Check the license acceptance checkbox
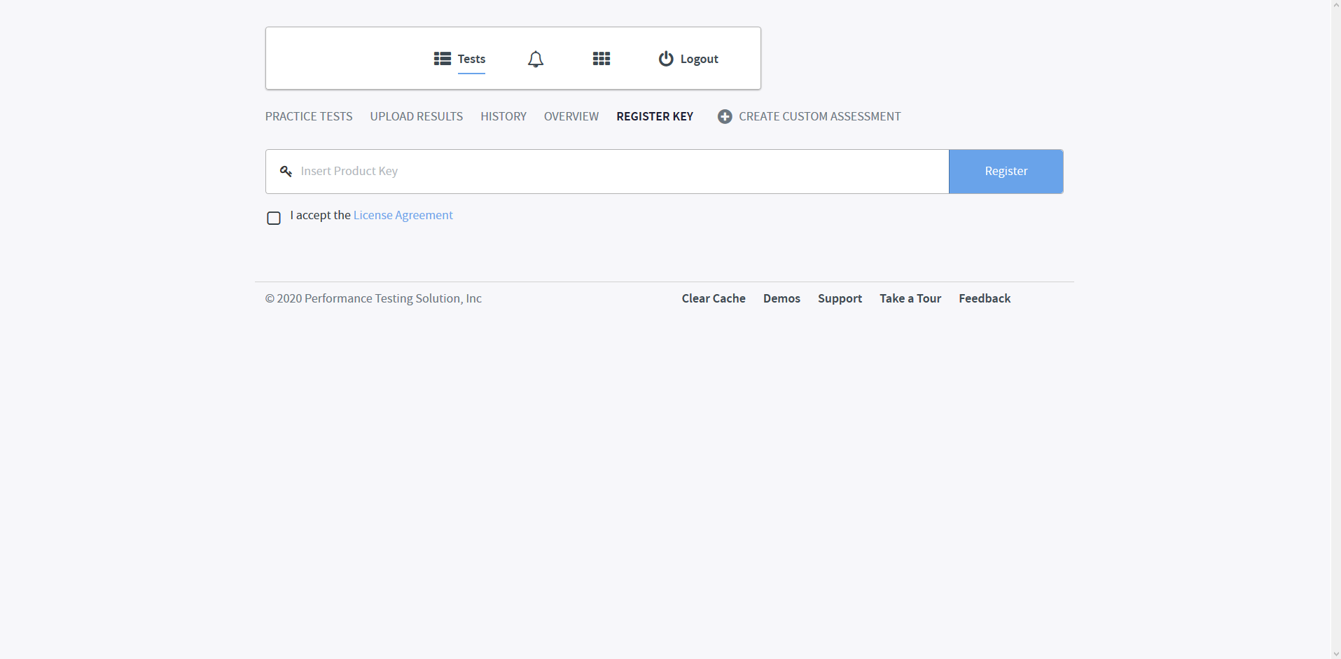Viewport: 1341px width, 659px height. 274,218
